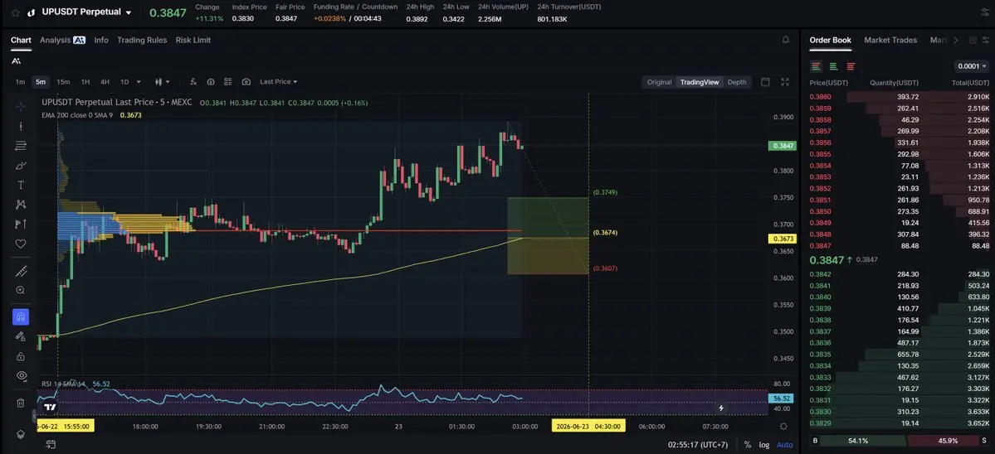Open the Chart tab

[21, 40]
